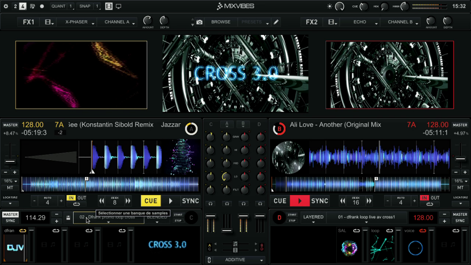Screen dimensions: 471x265
Task: Select the FX1 unit button
Action: point(29,22)
